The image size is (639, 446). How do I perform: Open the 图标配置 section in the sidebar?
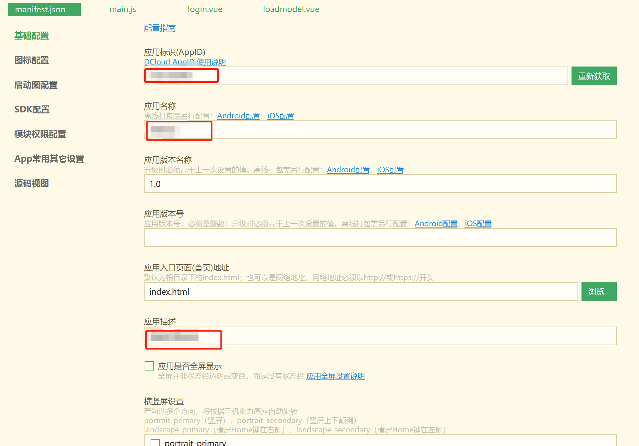[31, 60]
